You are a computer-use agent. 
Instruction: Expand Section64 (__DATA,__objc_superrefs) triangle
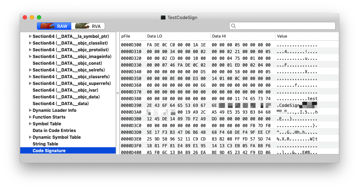[x=30, y=84]
